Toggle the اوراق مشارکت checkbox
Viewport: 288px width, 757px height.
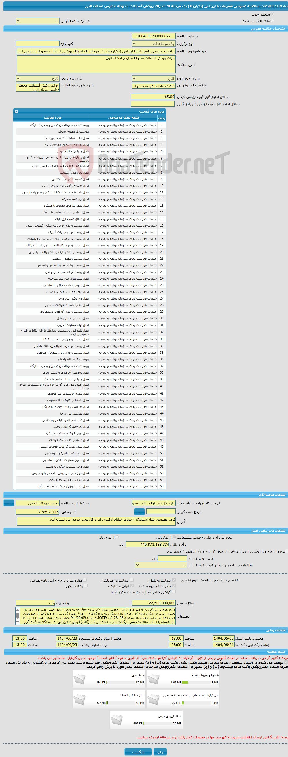(x=132, y=586)
